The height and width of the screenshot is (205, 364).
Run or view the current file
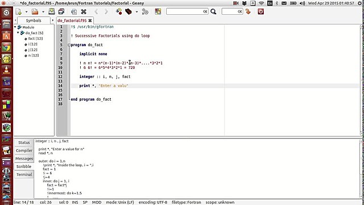[x=145, y=11]
